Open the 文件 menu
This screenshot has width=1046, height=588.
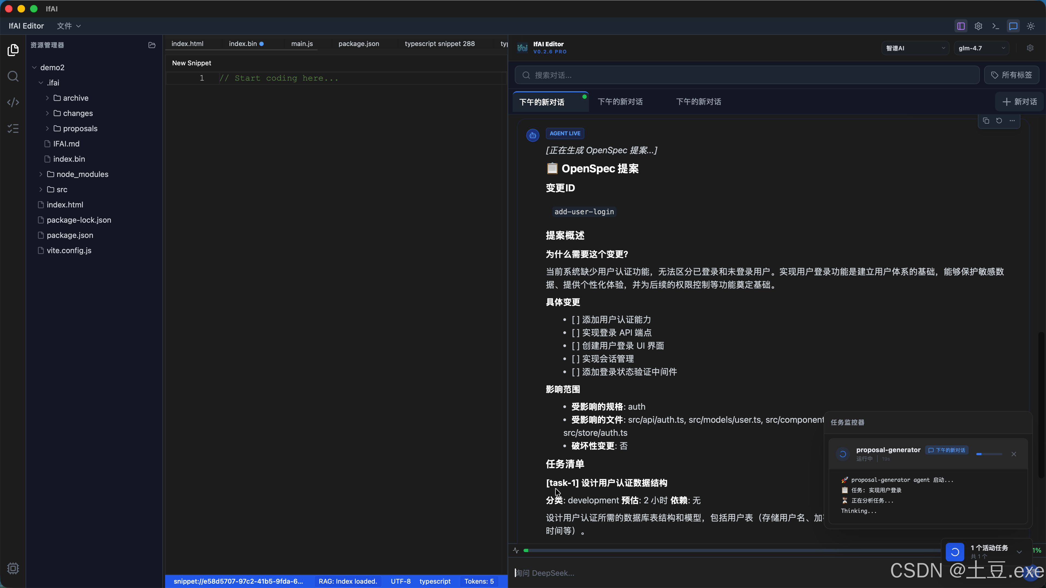68,26
